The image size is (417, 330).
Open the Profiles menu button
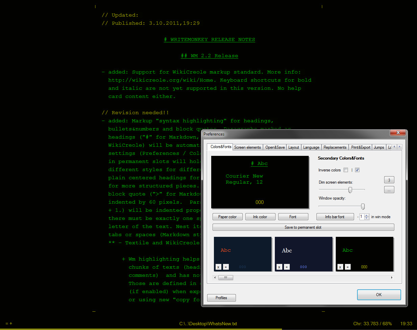221,298
